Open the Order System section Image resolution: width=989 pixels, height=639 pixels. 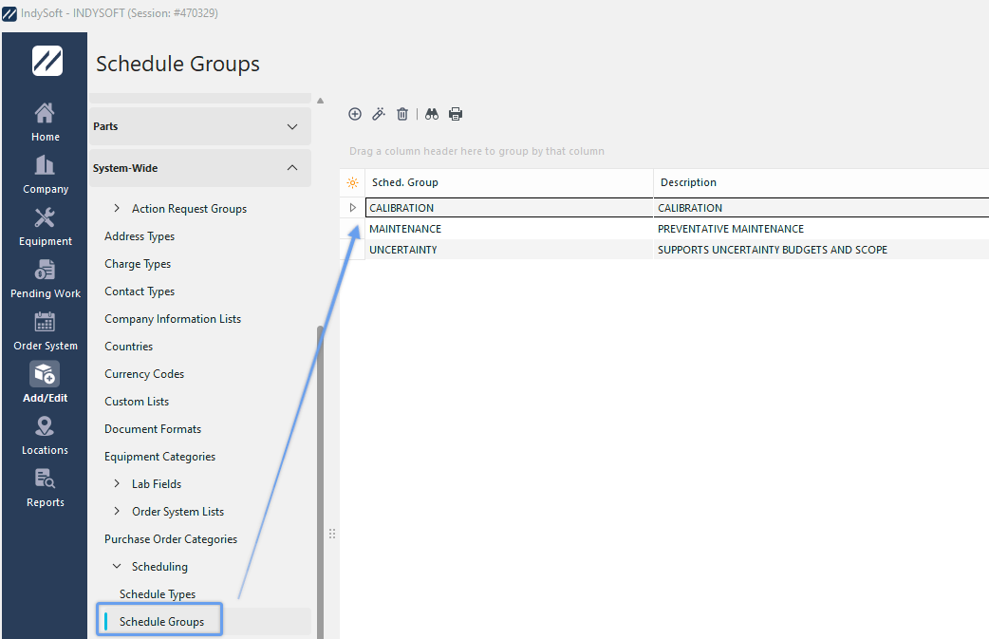[x=45, y=331]
